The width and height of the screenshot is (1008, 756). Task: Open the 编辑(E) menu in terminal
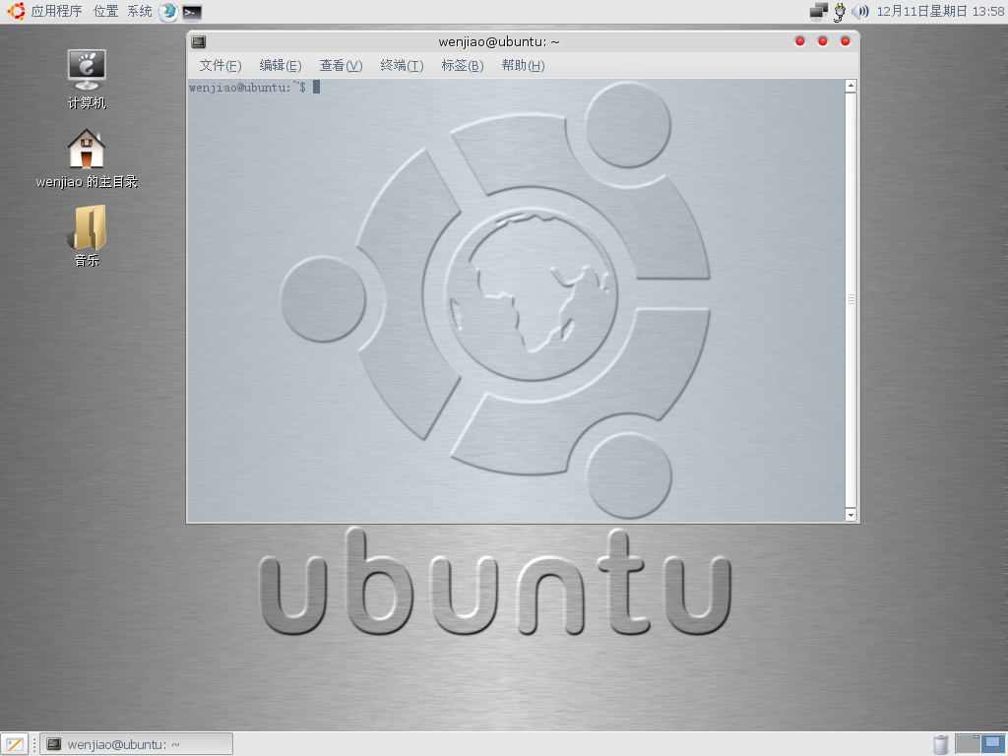coord(281,66)
